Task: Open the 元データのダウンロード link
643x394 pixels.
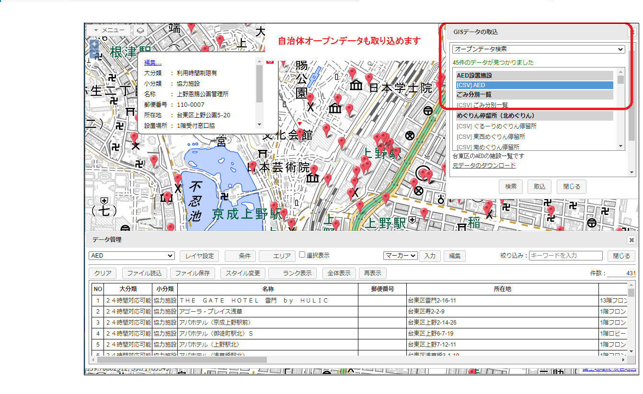Action: pos(484,166)
